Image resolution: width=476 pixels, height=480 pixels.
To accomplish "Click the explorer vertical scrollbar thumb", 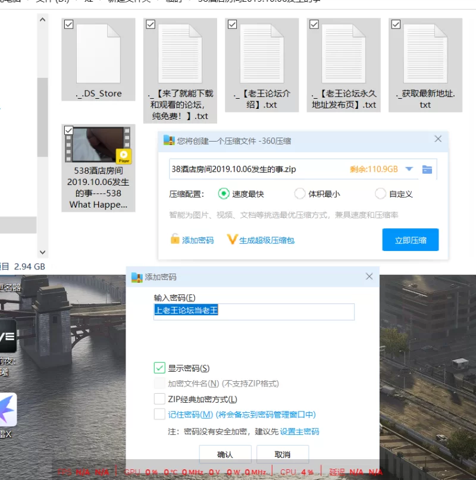I will [x=43, y=117].
